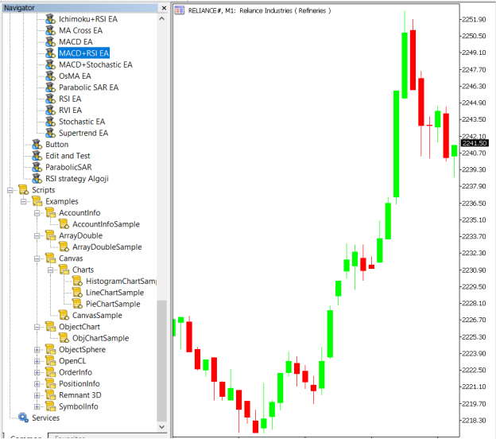496x439 pixels.
Task: Click the Navigator scrollbar down arrow
Action: (161, 426)
